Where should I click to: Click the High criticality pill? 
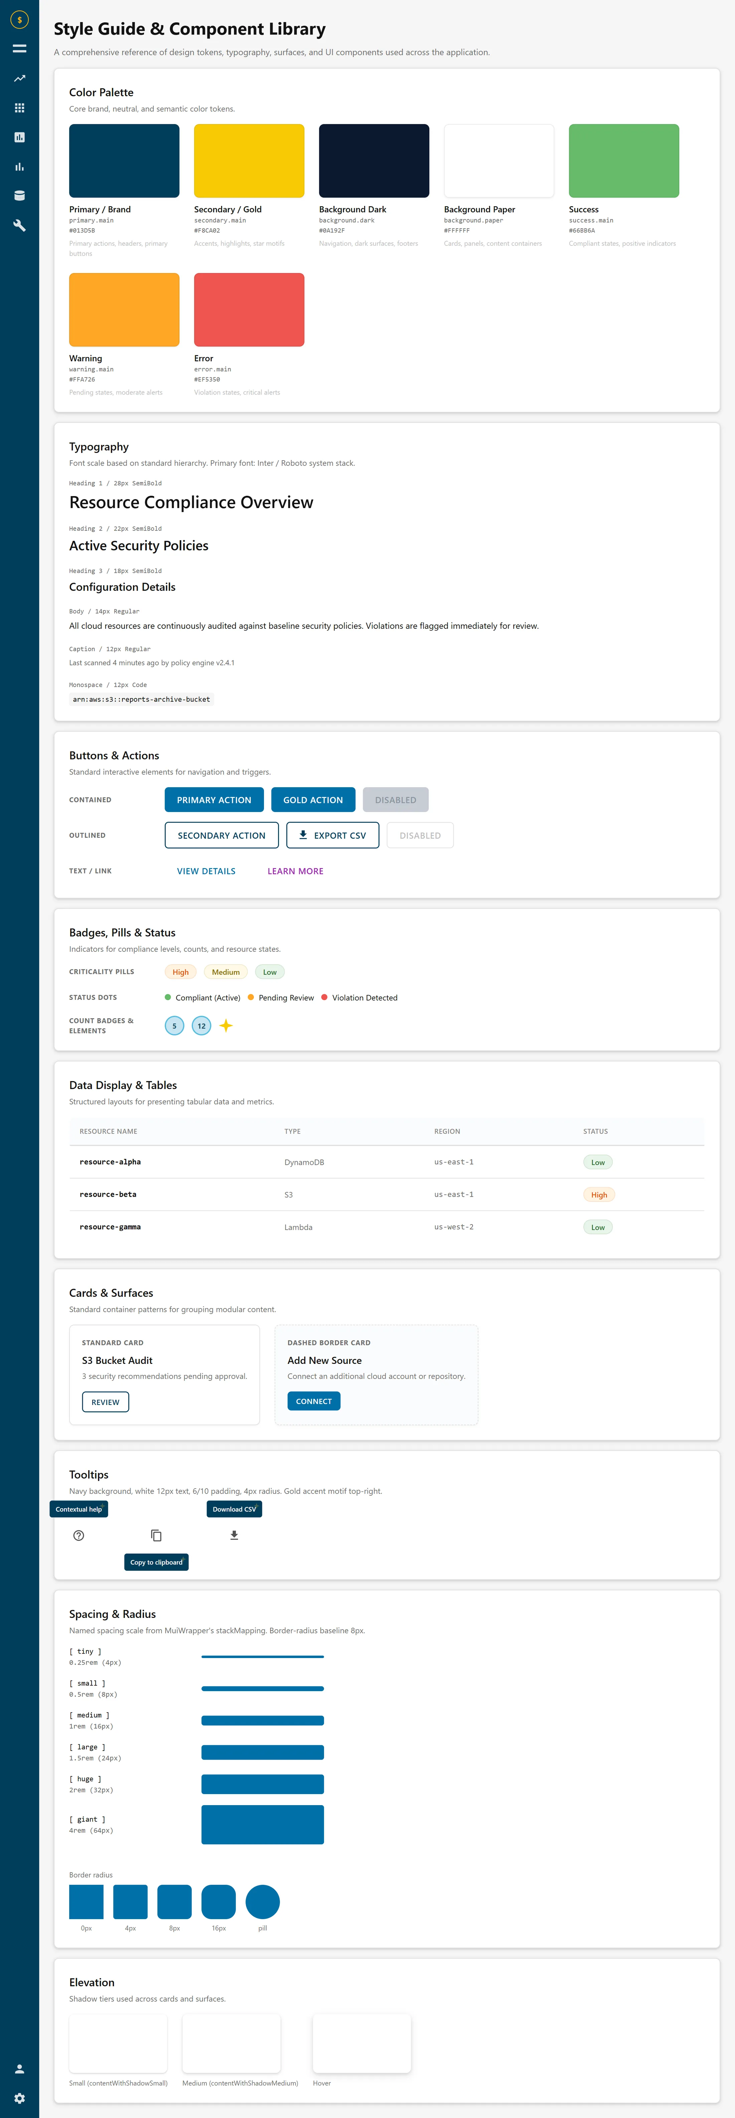pyautogui.click(x=181, y=972)
